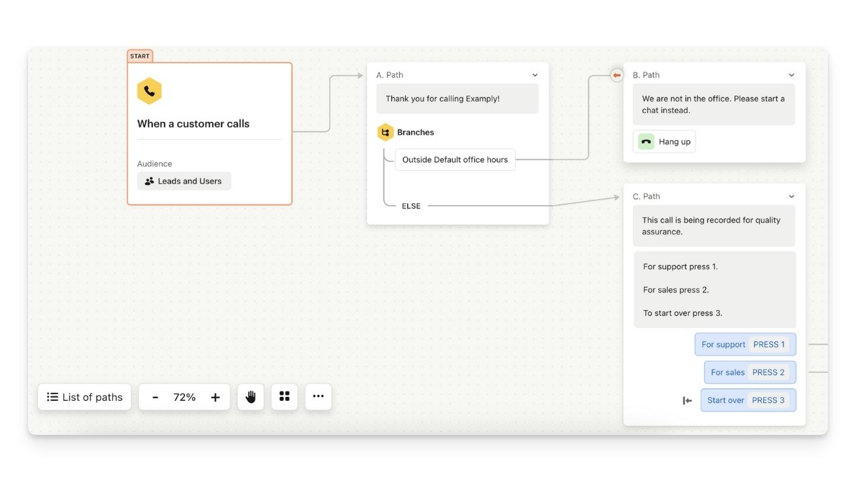Viewport: 856px width, 481px height.
Task: Edit the 'We are not in the office' message
Action: tap(714, 104)
